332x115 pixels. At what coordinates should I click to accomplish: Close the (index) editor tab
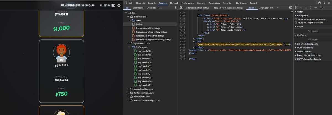[256, 8]
